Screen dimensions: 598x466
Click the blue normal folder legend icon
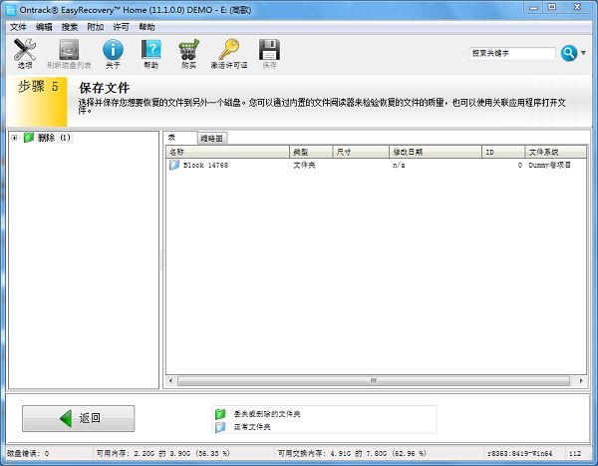tap(220, 427)
